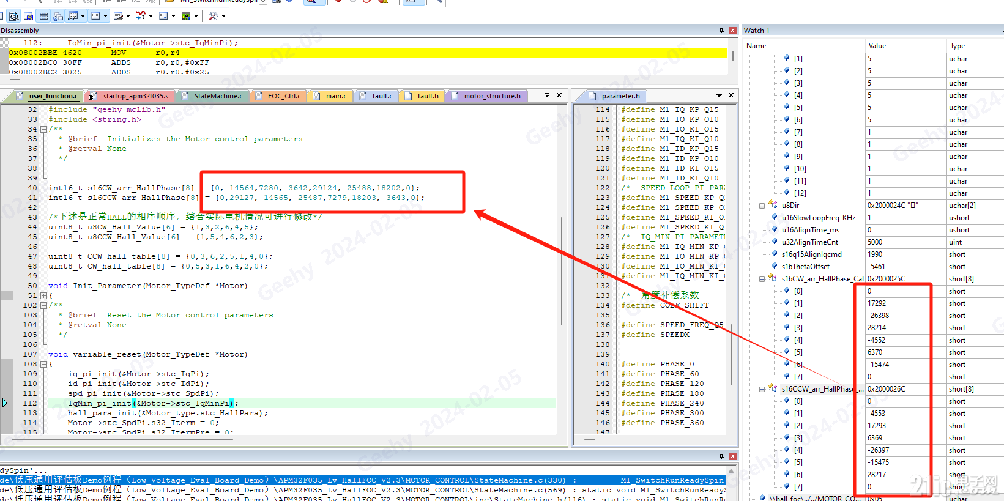Click the highlighted MOV r0,r4 disassembly line
This screenshot has width=1004, height=501.
point(368,53)
